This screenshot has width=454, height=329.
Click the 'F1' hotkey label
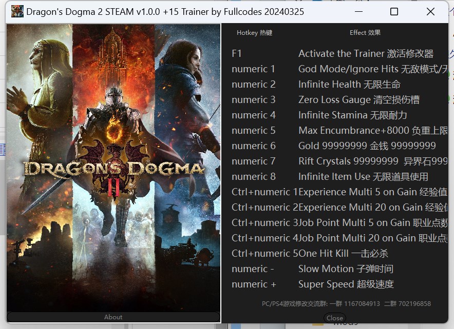click(237, 54)
